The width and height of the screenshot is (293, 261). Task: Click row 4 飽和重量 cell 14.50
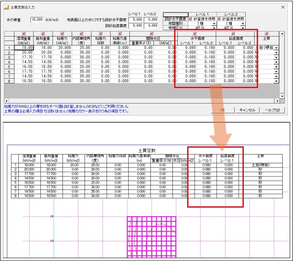[x=43, y=62]
